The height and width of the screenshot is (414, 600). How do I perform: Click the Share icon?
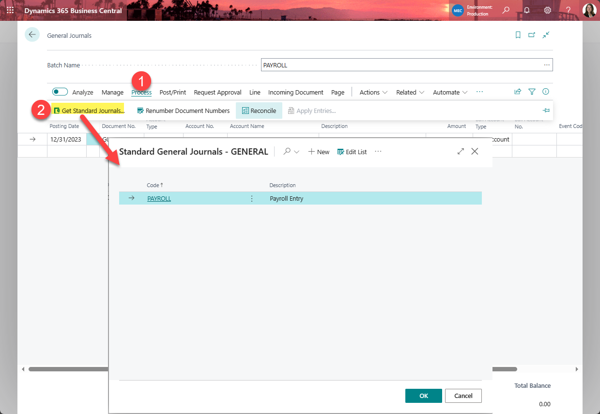[x=518, y=92]
